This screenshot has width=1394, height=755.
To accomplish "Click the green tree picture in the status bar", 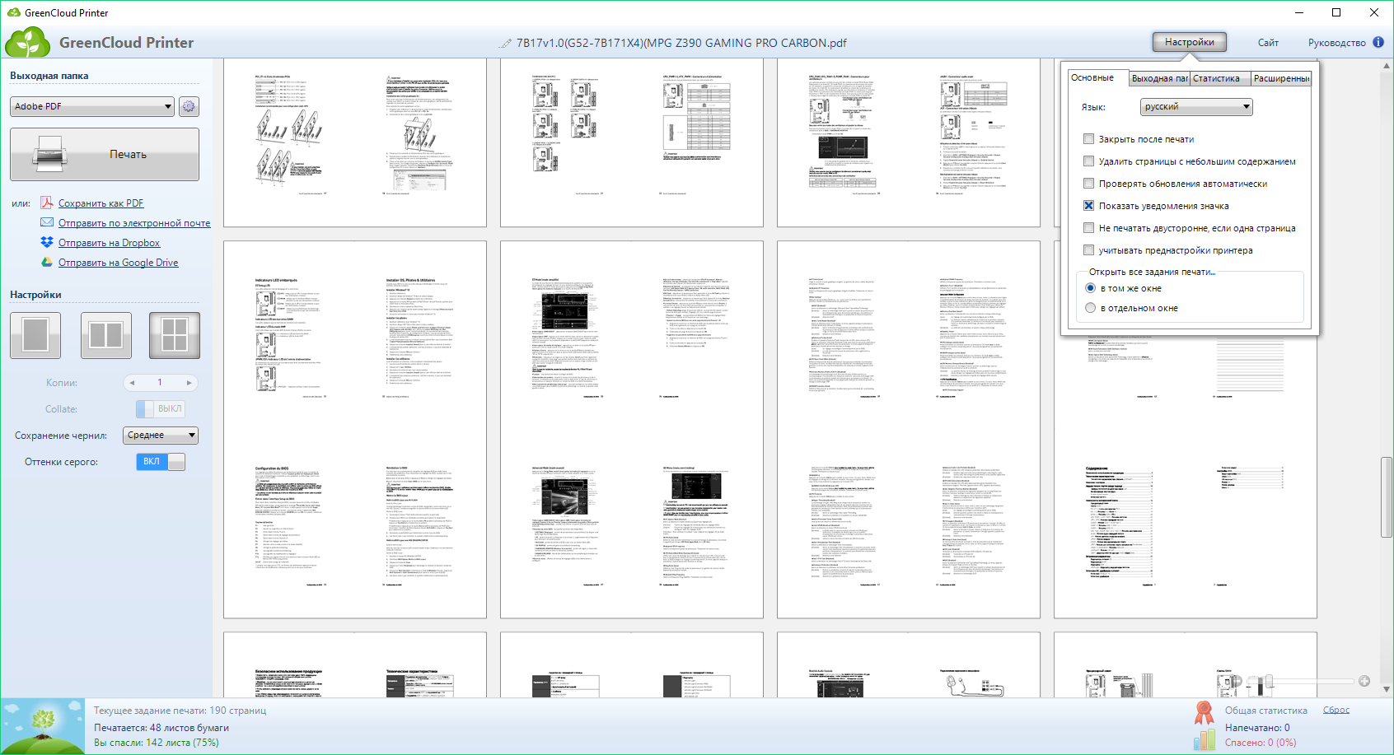I will pyautogui.click(x=43, y=726).
